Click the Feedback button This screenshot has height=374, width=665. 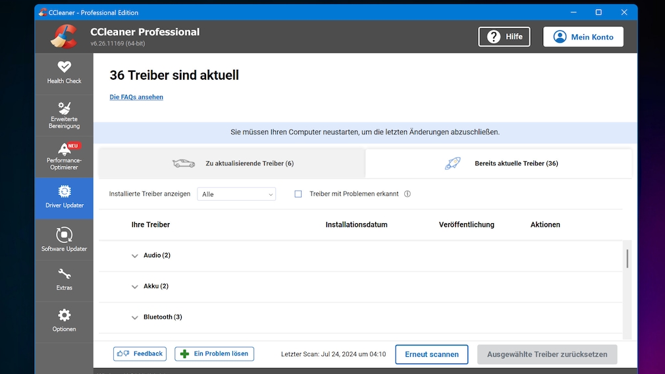[140, 354]
